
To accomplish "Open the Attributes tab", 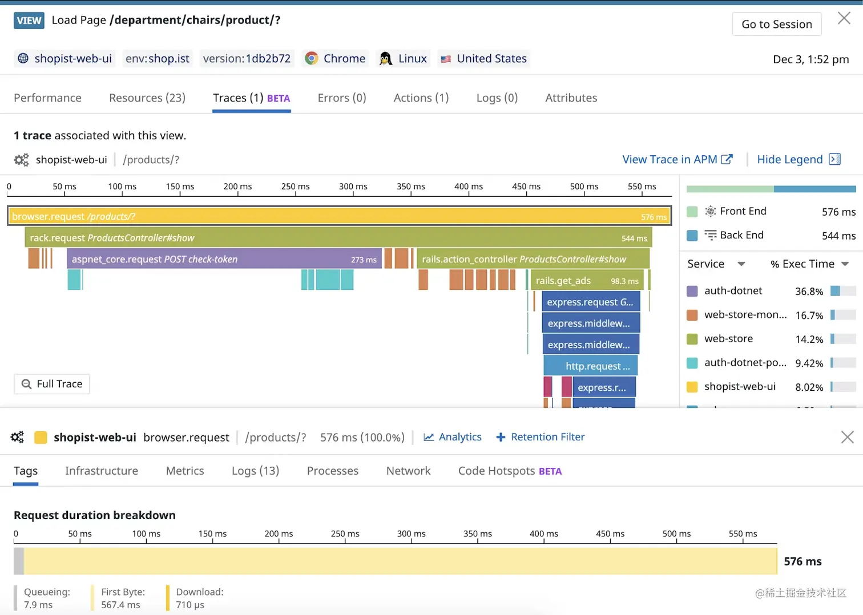I will 571,98.
